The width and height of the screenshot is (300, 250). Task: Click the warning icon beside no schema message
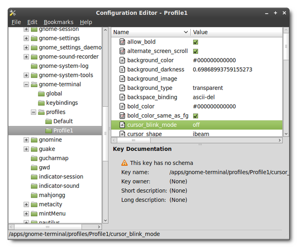click(124, 163)
